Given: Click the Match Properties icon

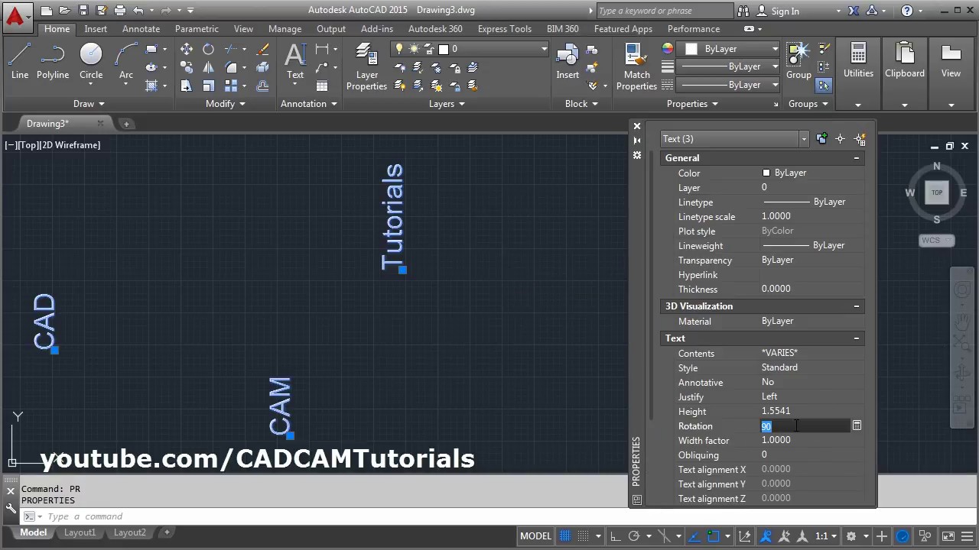Looking at the screenshot, I should pos(636,66).
